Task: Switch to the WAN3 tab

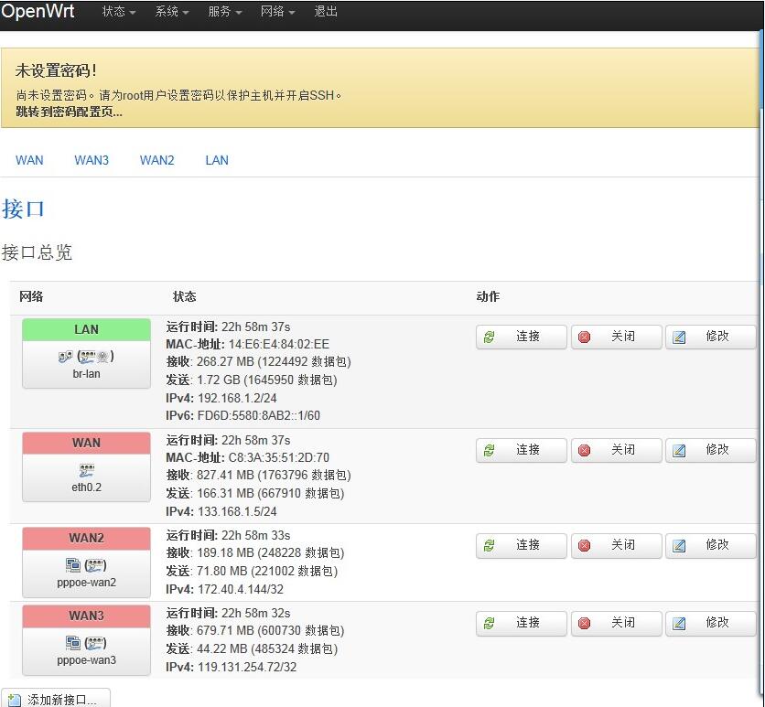Action: 92,160
